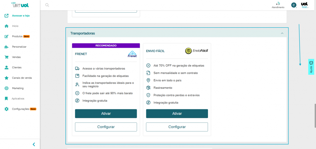Collapse the Transportadoras section chevron
The image size is (316, 149).
pos(282,33)
